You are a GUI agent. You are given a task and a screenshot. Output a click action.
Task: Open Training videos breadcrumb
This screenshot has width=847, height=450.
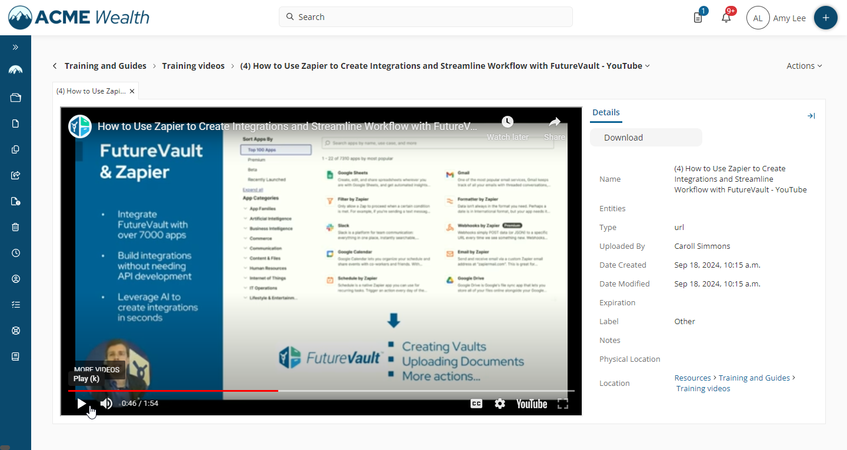tap(194, 66)
